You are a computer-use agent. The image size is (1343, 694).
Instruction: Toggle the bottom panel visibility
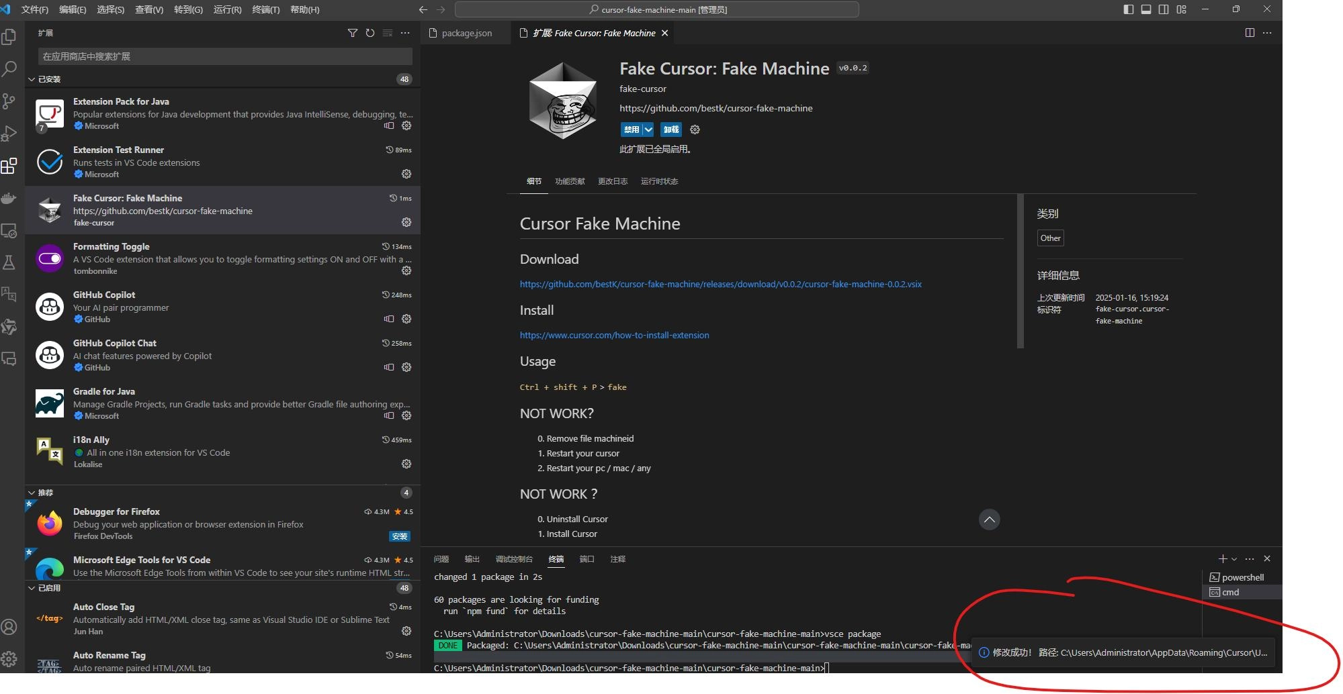click(x=1146, y=9)
